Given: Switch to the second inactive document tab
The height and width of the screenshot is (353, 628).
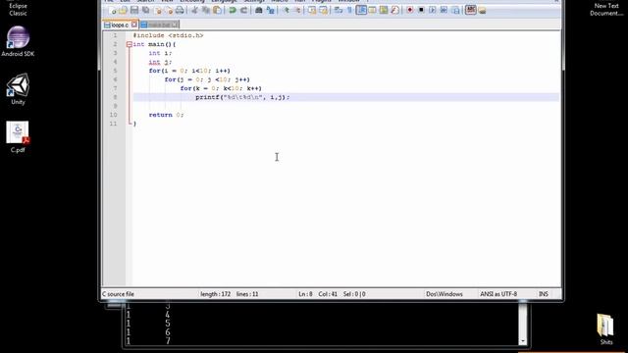Looking at the screenshot, I should (159, 25).
